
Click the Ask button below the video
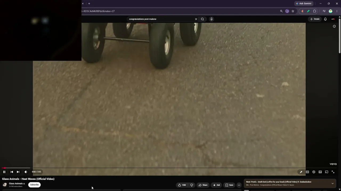[216, 185]
